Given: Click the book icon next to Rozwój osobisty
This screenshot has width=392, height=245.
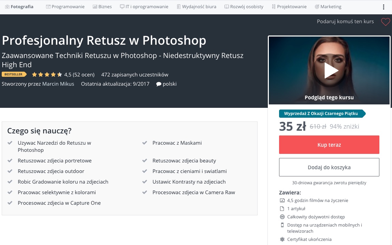Looking at the screenshot, I should tap(227, 7).
